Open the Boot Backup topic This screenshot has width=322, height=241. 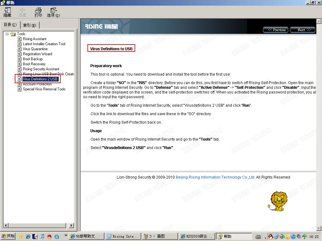pyautogui.click(x=33, y=59)
